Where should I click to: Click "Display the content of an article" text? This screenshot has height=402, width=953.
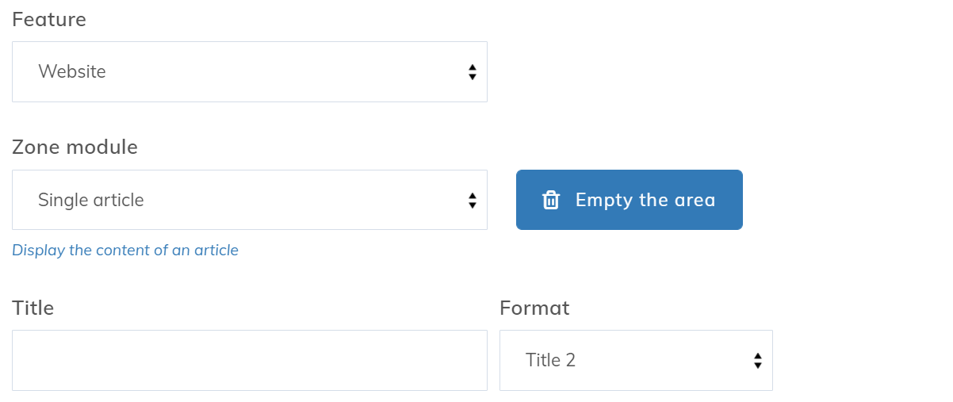125,251
